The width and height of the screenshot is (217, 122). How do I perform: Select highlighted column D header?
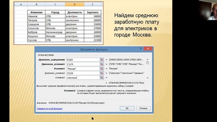75,4
